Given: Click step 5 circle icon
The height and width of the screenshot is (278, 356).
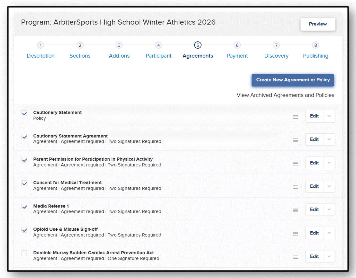Looking at the screenshot, I should (198, 45).
